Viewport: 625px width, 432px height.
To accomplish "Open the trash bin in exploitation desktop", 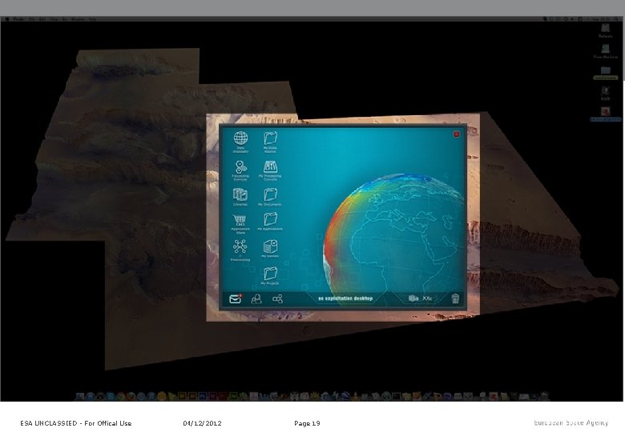I will coord(455,298).
